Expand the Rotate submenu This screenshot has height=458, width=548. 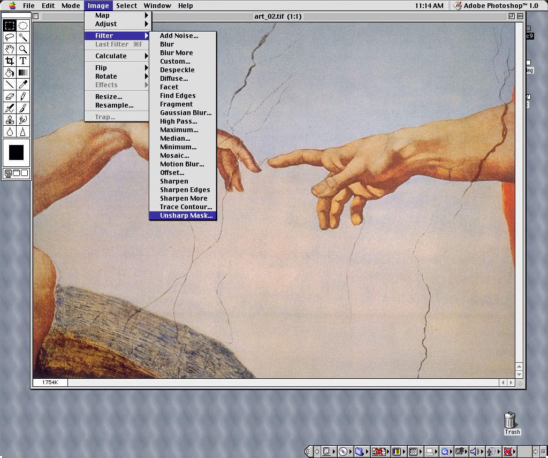point(117,76)
